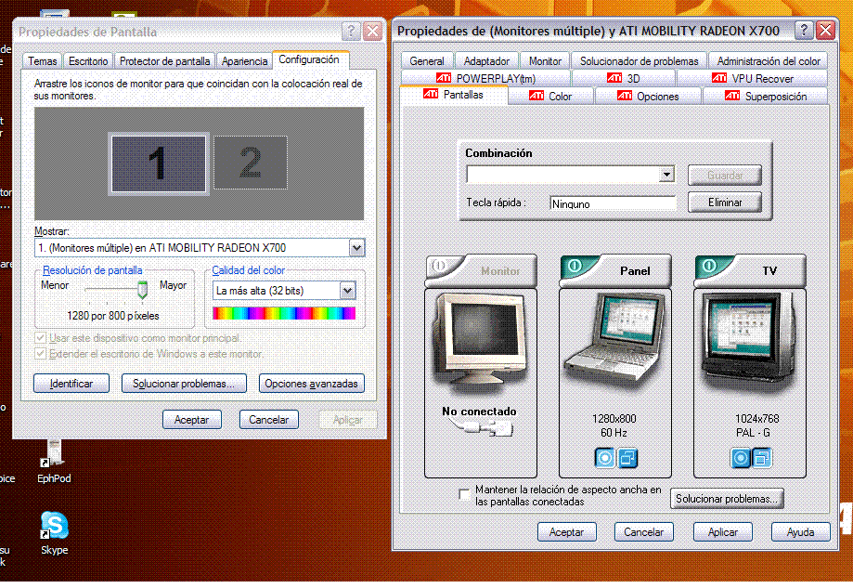The height and width of the screenshot is (588, 853).
Task: Open the ATI Superposición tab
Action: [x=766, y=97]
